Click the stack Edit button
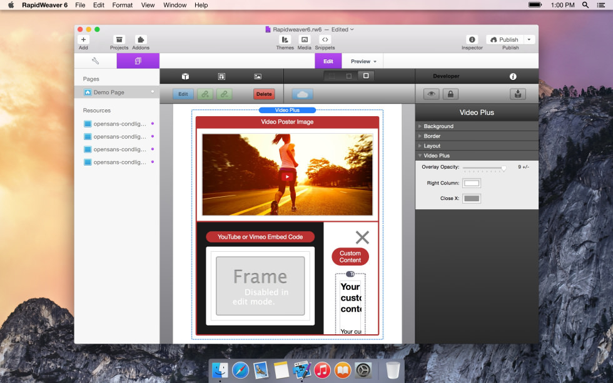This screenshot has height=383, width=613. coord(183,94)
